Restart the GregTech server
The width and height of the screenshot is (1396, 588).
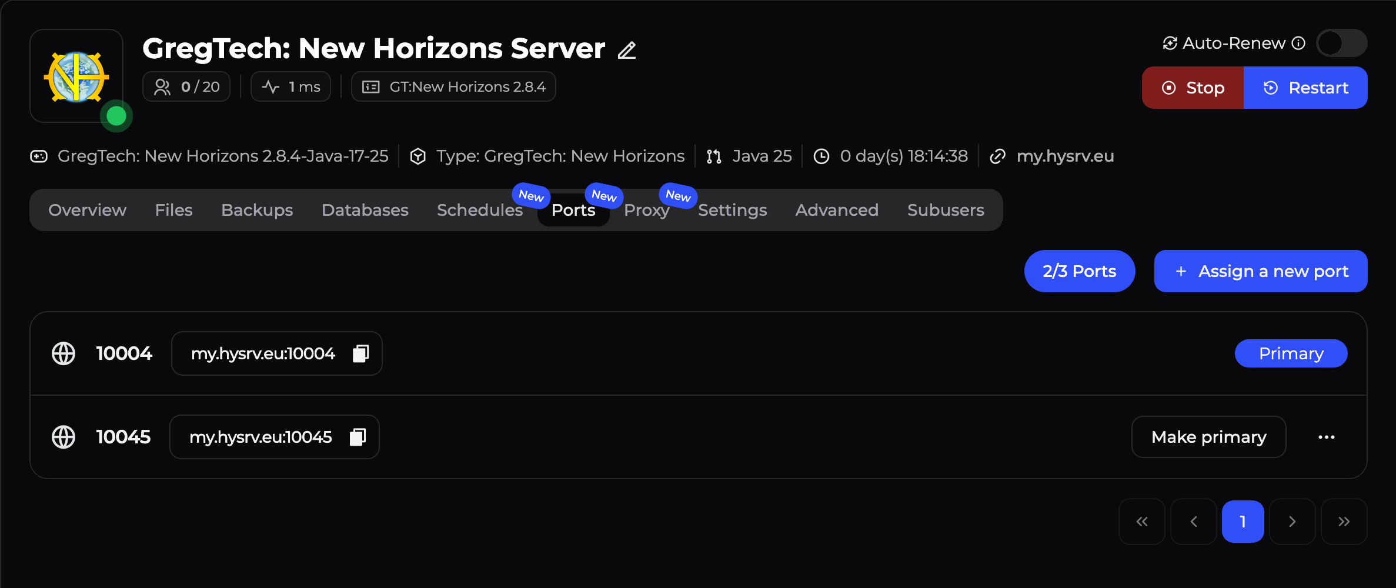(x=1306, y=87)
